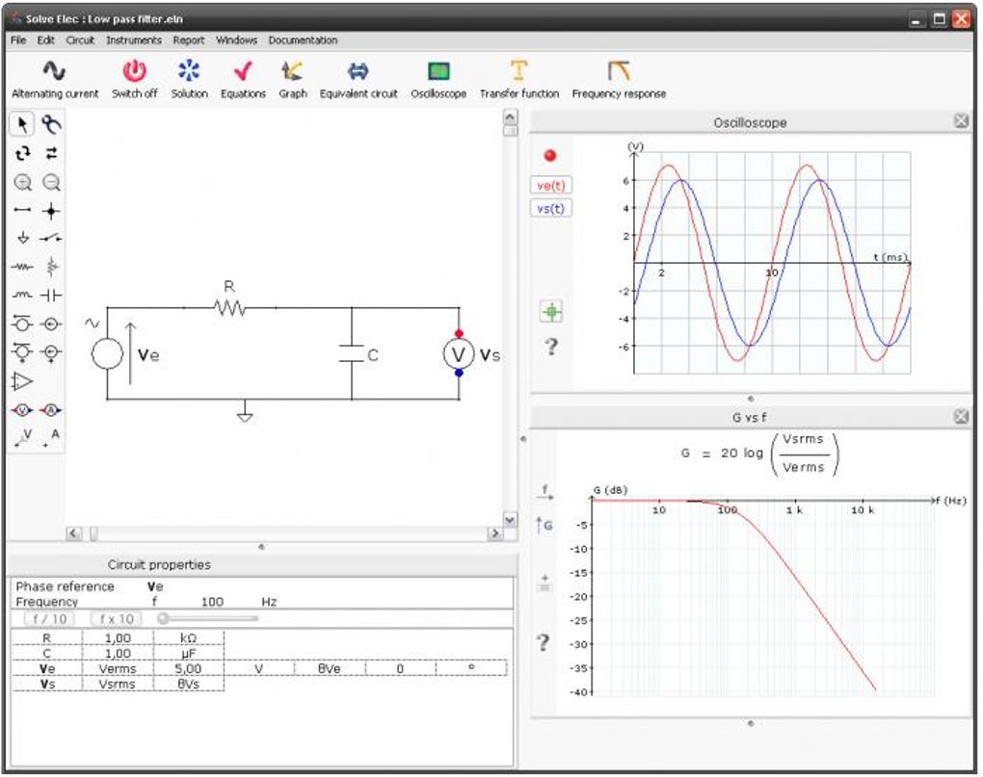The image size is (983, 777).
Task: Select the wire drawing tool
Action: click(22, 210)
